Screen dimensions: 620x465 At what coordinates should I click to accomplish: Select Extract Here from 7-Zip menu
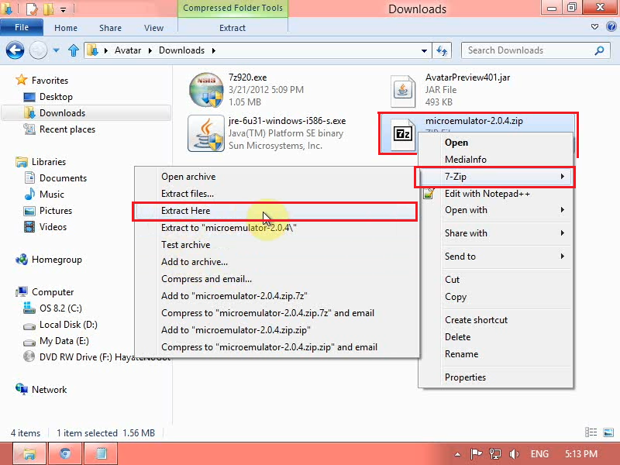[x=275, y=211]
